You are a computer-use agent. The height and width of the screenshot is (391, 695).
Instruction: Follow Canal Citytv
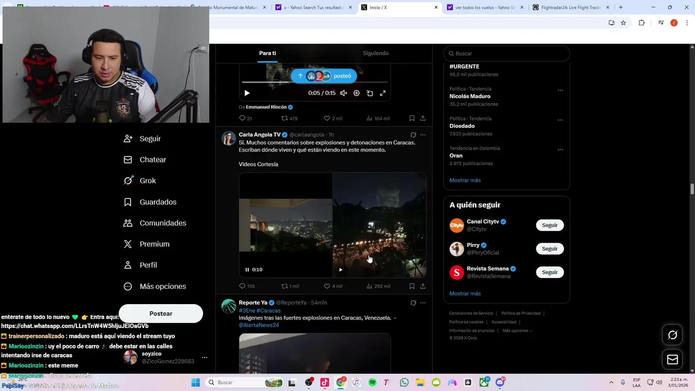click(549, 225)
